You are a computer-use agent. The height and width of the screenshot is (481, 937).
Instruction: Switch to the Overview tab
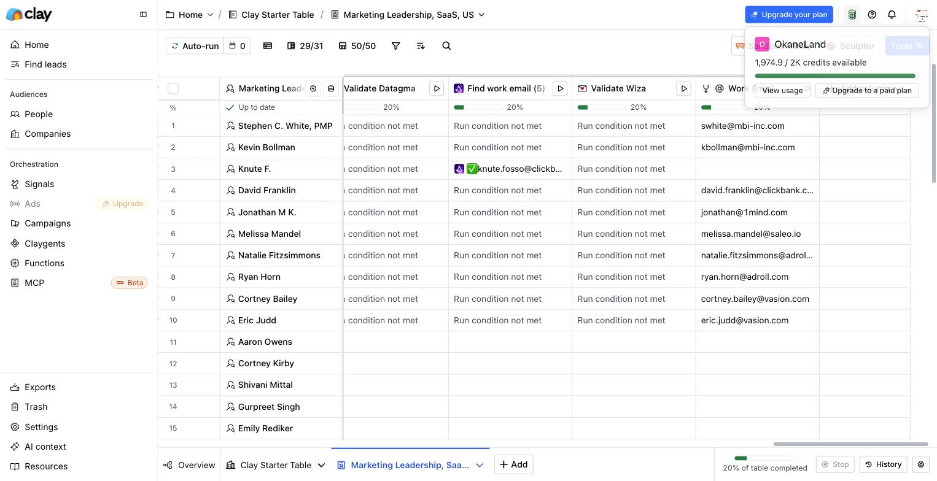click(189, 465)
